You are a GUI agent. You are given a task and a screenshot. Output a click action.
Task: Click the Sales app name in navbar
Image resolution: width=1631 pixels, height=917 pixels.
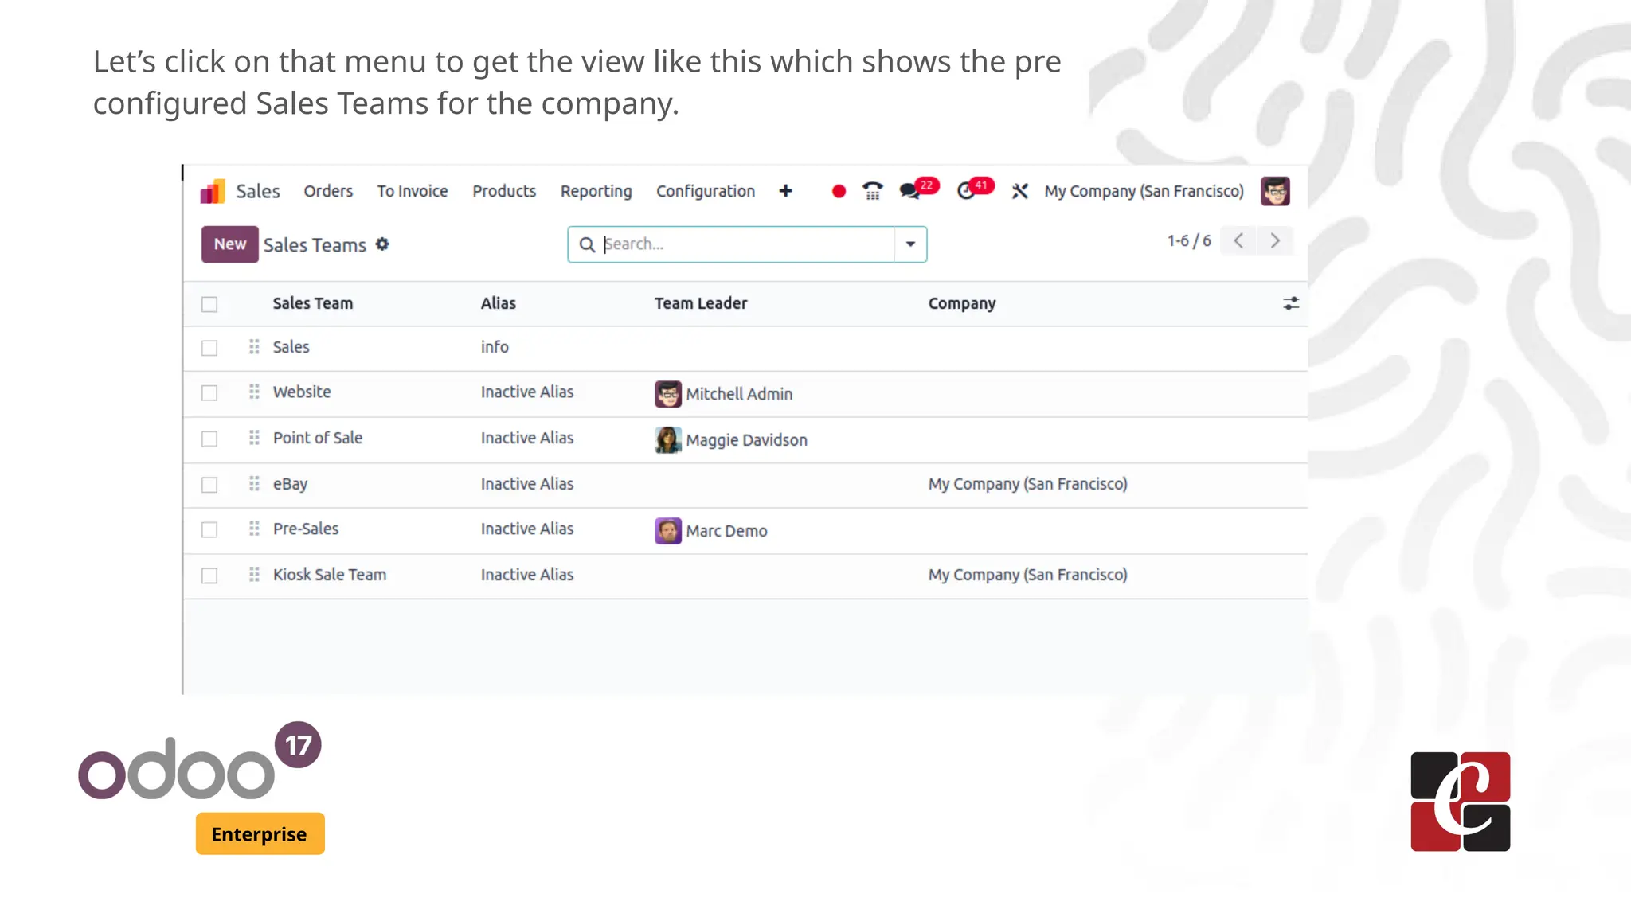coord(258,191)
